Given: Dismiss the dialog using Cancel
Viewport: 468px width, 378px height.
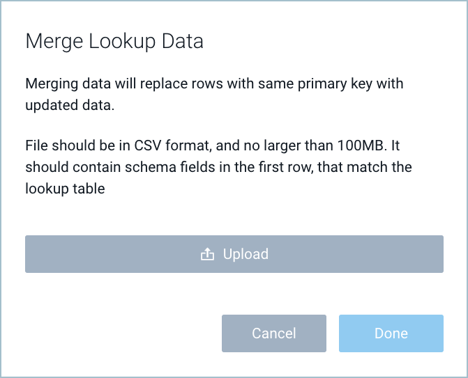Looking at the screenshot, I should (273, 333).
